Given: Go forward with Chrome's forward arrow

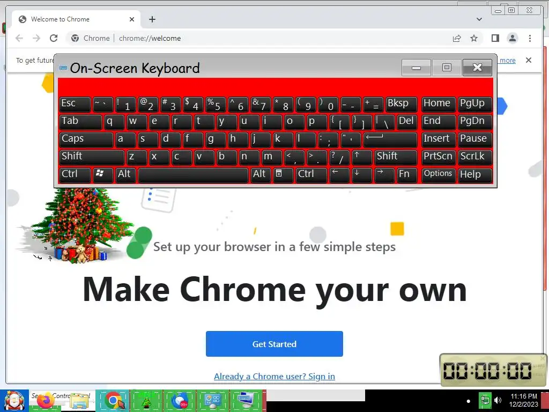Looking at the screenshot, I should click(x=36, y=38).
